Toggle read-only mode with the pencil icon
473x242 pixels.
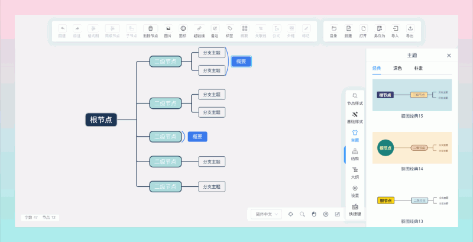click(x=338, y=214)
